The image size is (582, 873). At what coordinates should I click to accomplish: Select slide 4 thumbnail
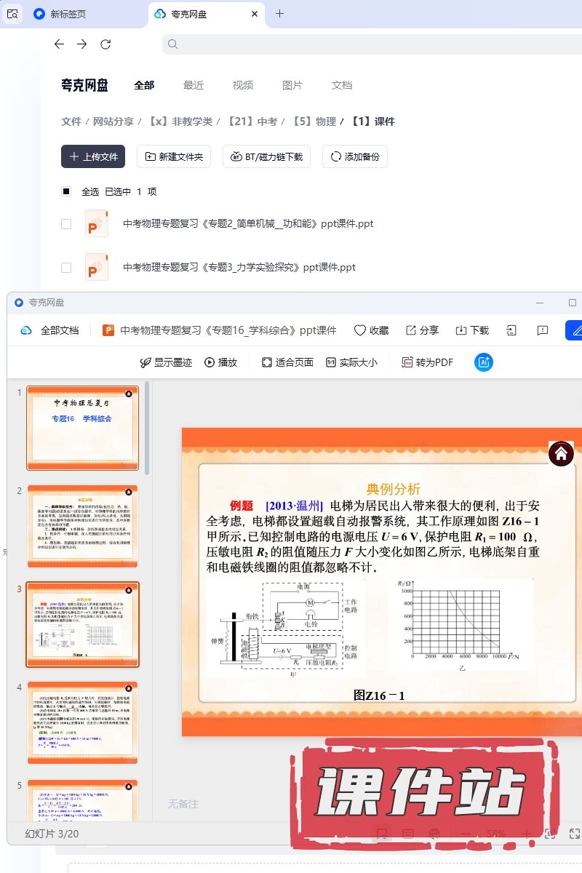82,722
